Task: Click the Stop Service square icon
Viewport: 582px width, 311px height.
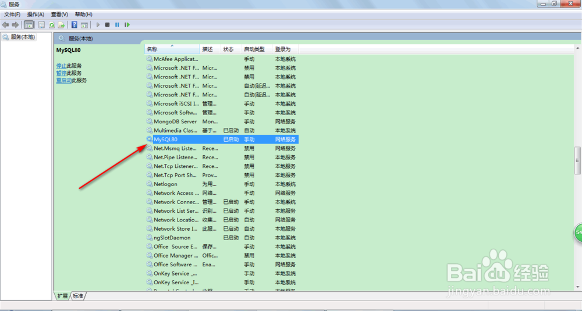Action: (107, 25)
